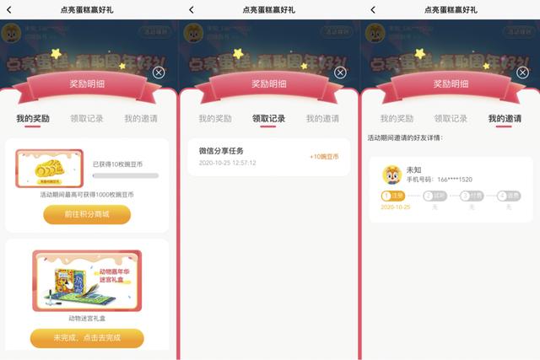Close the reward details popup on middle screen

(340, 73)
